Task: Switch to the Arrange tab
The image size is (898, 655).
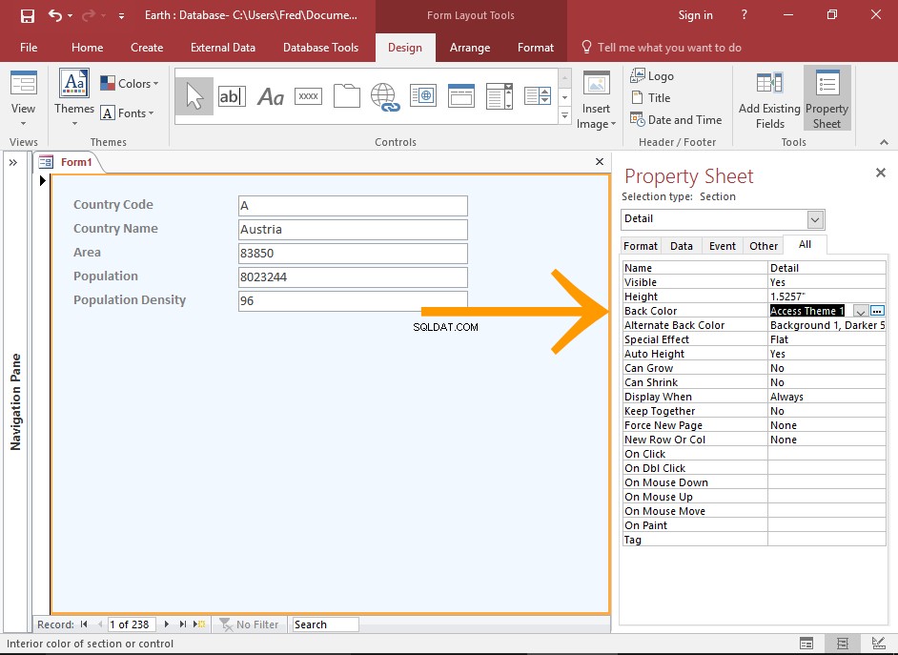Action: tap(470, 48)
